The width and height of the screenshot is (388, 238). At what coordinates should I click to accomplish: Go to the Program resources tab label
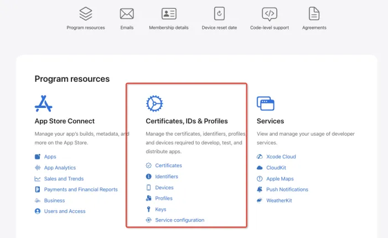[86, 28]
